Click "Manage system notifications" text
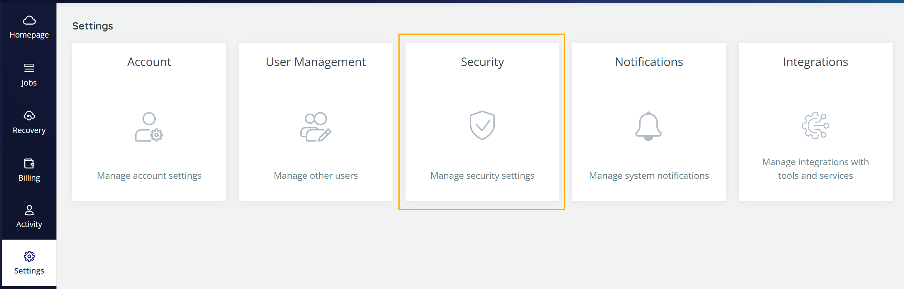 pyautogui.click(x=649, y=176)
